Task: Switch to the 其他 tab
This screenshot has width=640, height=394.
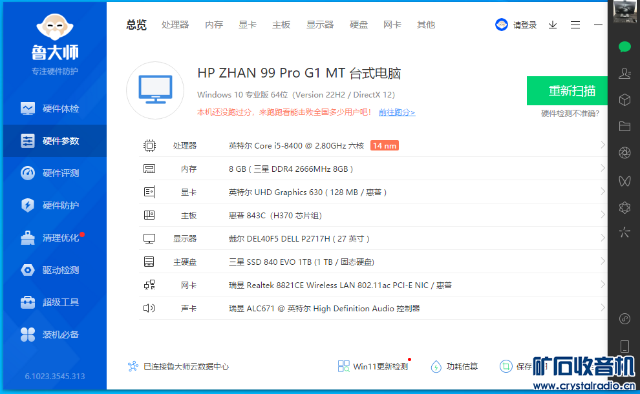Action: tap(426, 25)
